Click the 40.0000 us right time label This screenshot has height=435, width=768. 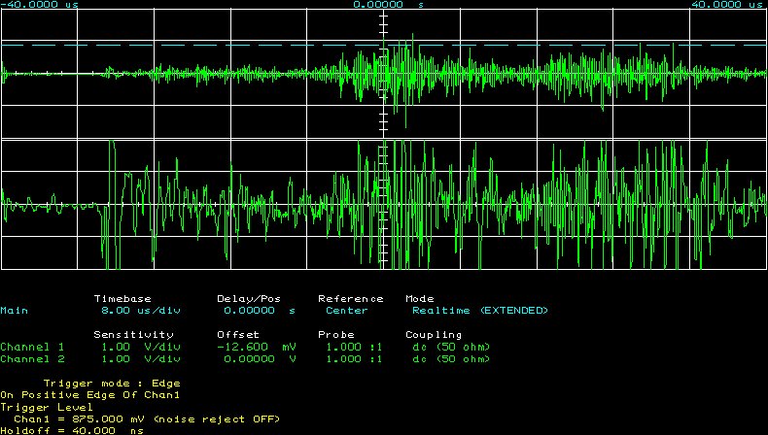point(728,5)
